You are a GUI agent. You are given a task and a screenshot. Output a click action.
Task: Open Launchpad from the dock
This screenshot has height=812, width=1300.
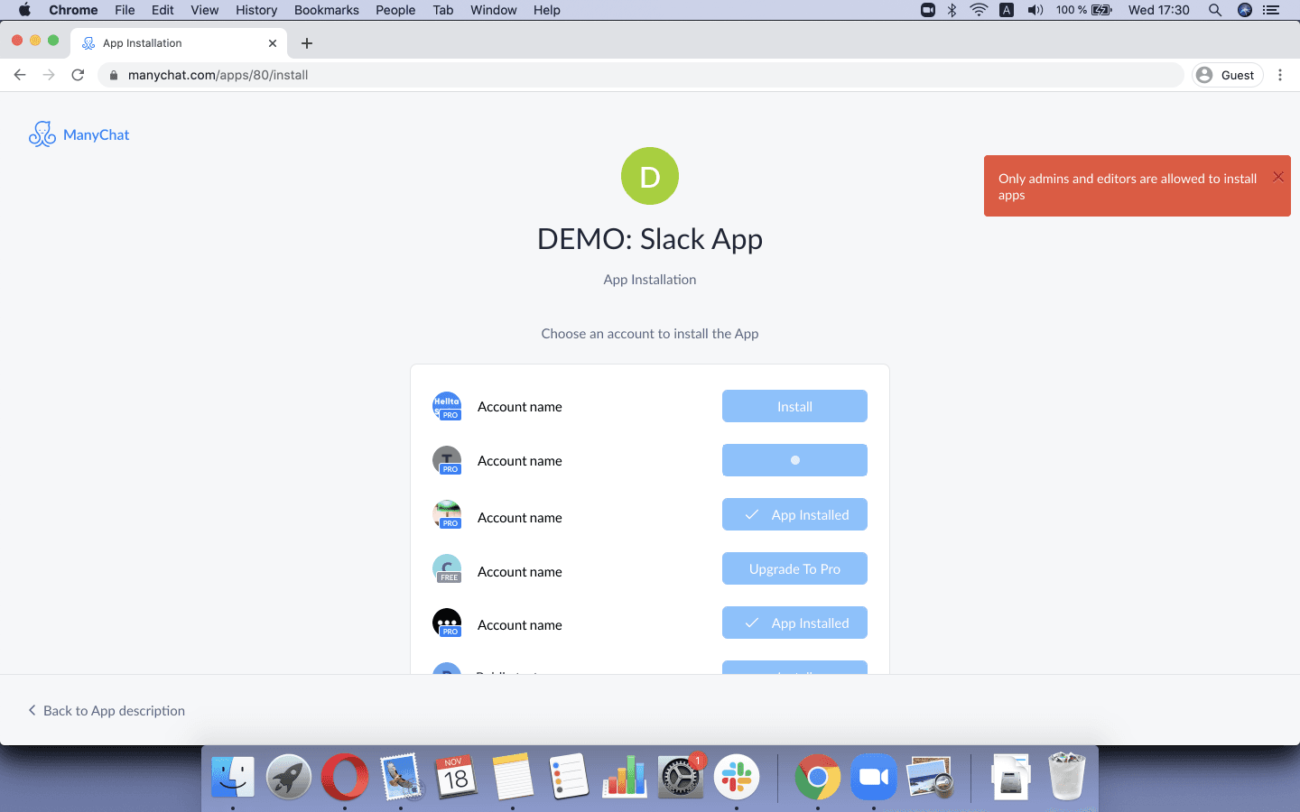click(x=289, y=777)
